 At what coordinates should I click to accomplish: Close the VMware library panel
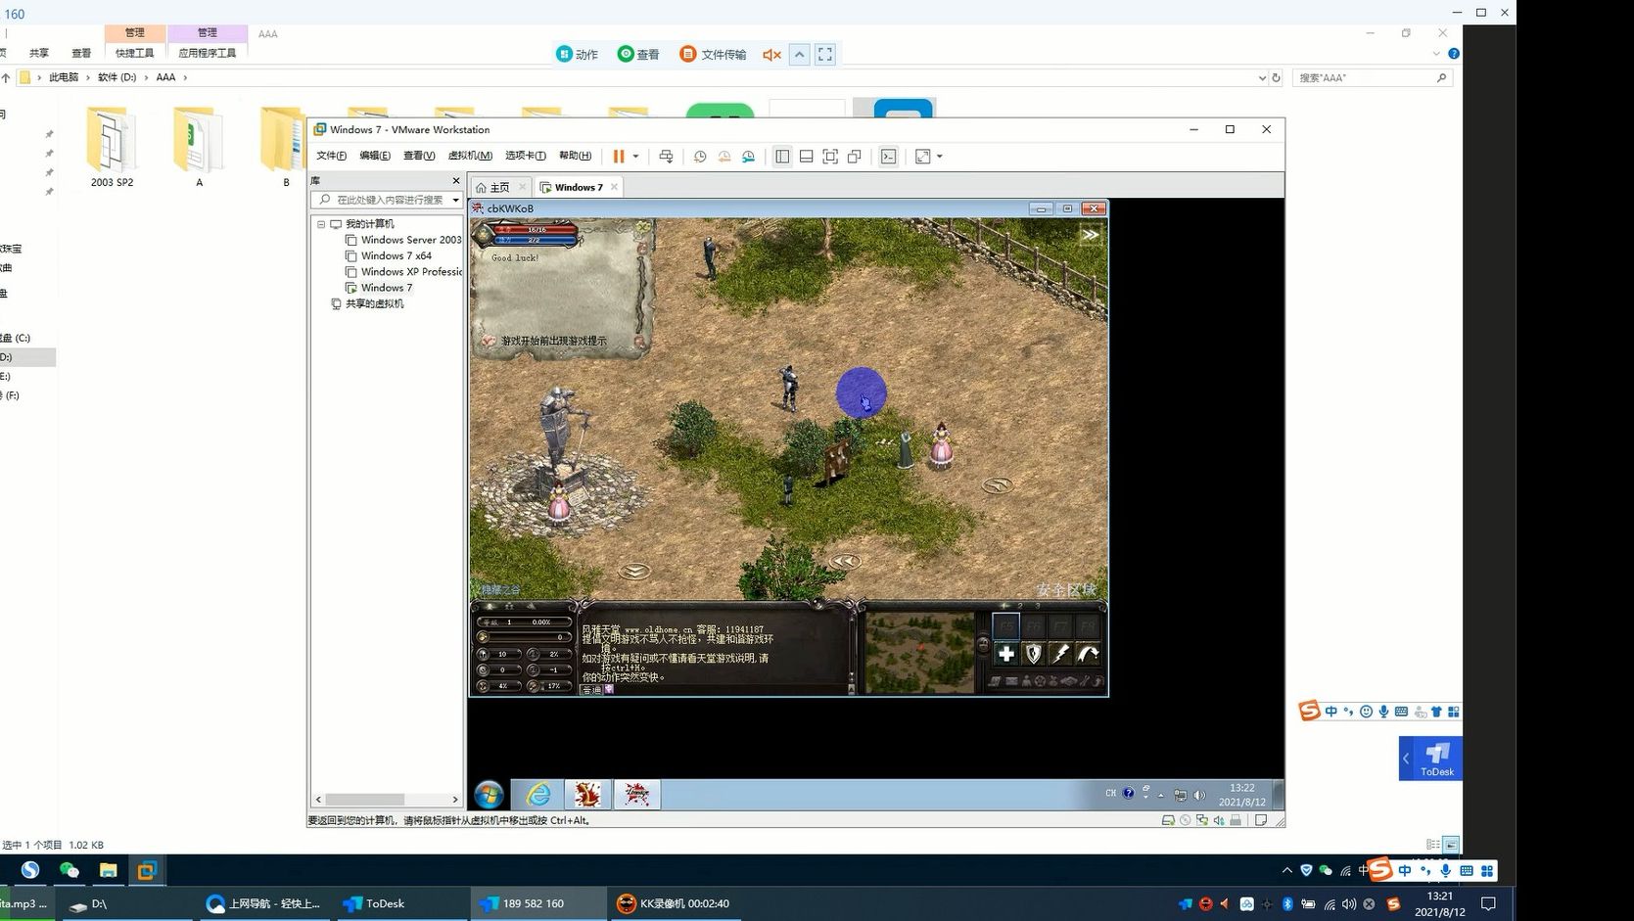(x=455, y=181)
